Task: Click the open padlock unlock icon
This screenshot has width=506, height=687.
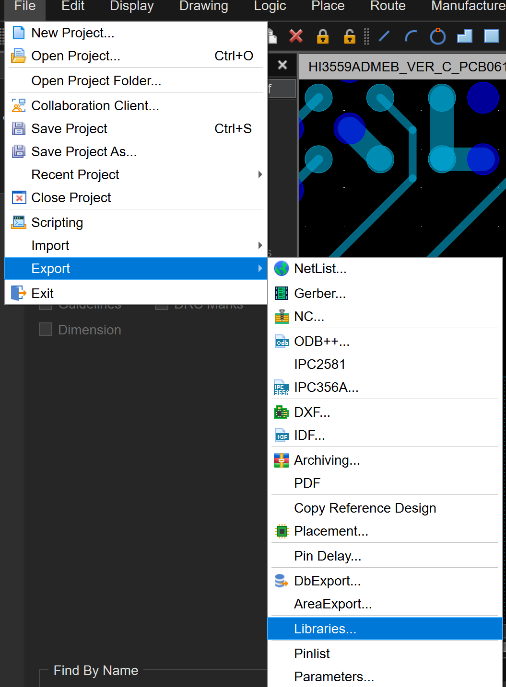Action: tap(349, 36)
